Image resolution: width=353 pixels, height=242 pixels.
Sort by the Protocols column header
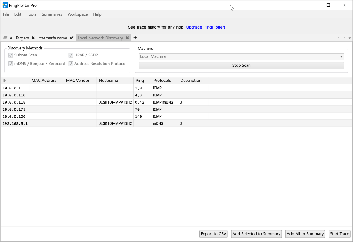click(165, 81)
